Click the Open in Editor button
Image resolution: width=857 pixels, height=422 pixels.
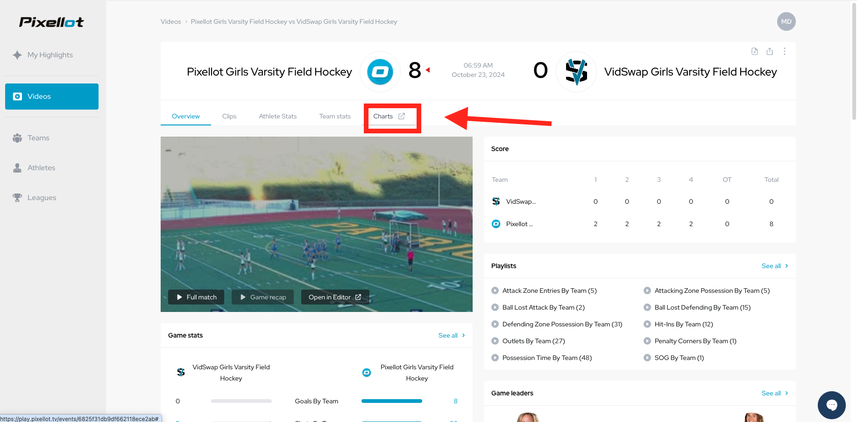(x=335, y=297)
